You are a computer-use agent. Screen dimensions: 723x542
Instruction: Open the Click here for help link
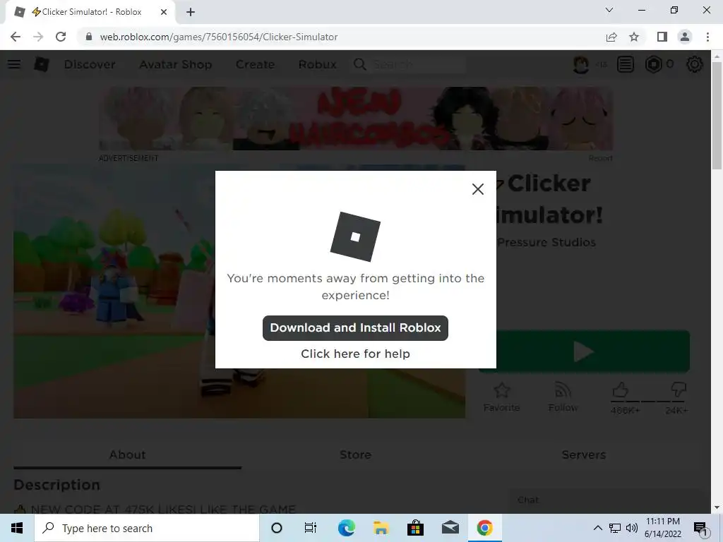point(355,354)
